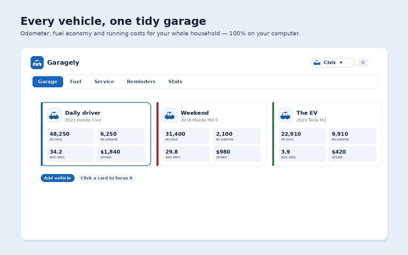Switch to the Fuel tab
Image resolution: width=408 pixels, height=255 pixels.
[x=76, y=82]
